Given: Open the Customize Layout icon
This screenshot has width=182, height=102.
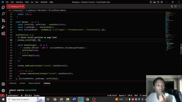Looking at the screenshot, I should point(162,2).
